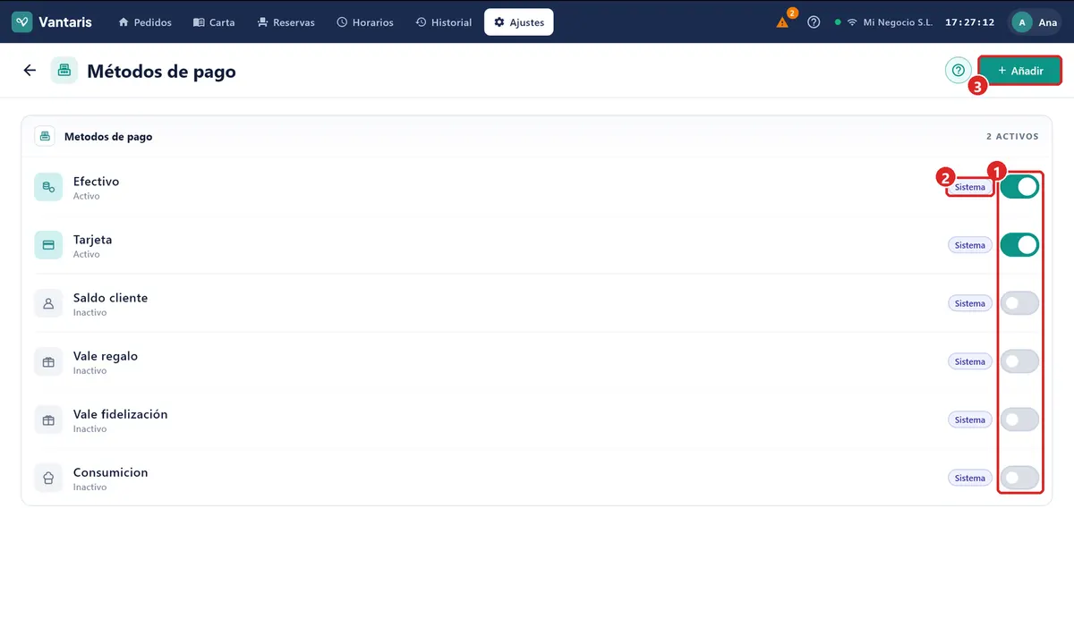The width and height of the screenshot is (1074, 619).
Task: Click the Mi Negocio S.L. business name
Action: point(898,22)
